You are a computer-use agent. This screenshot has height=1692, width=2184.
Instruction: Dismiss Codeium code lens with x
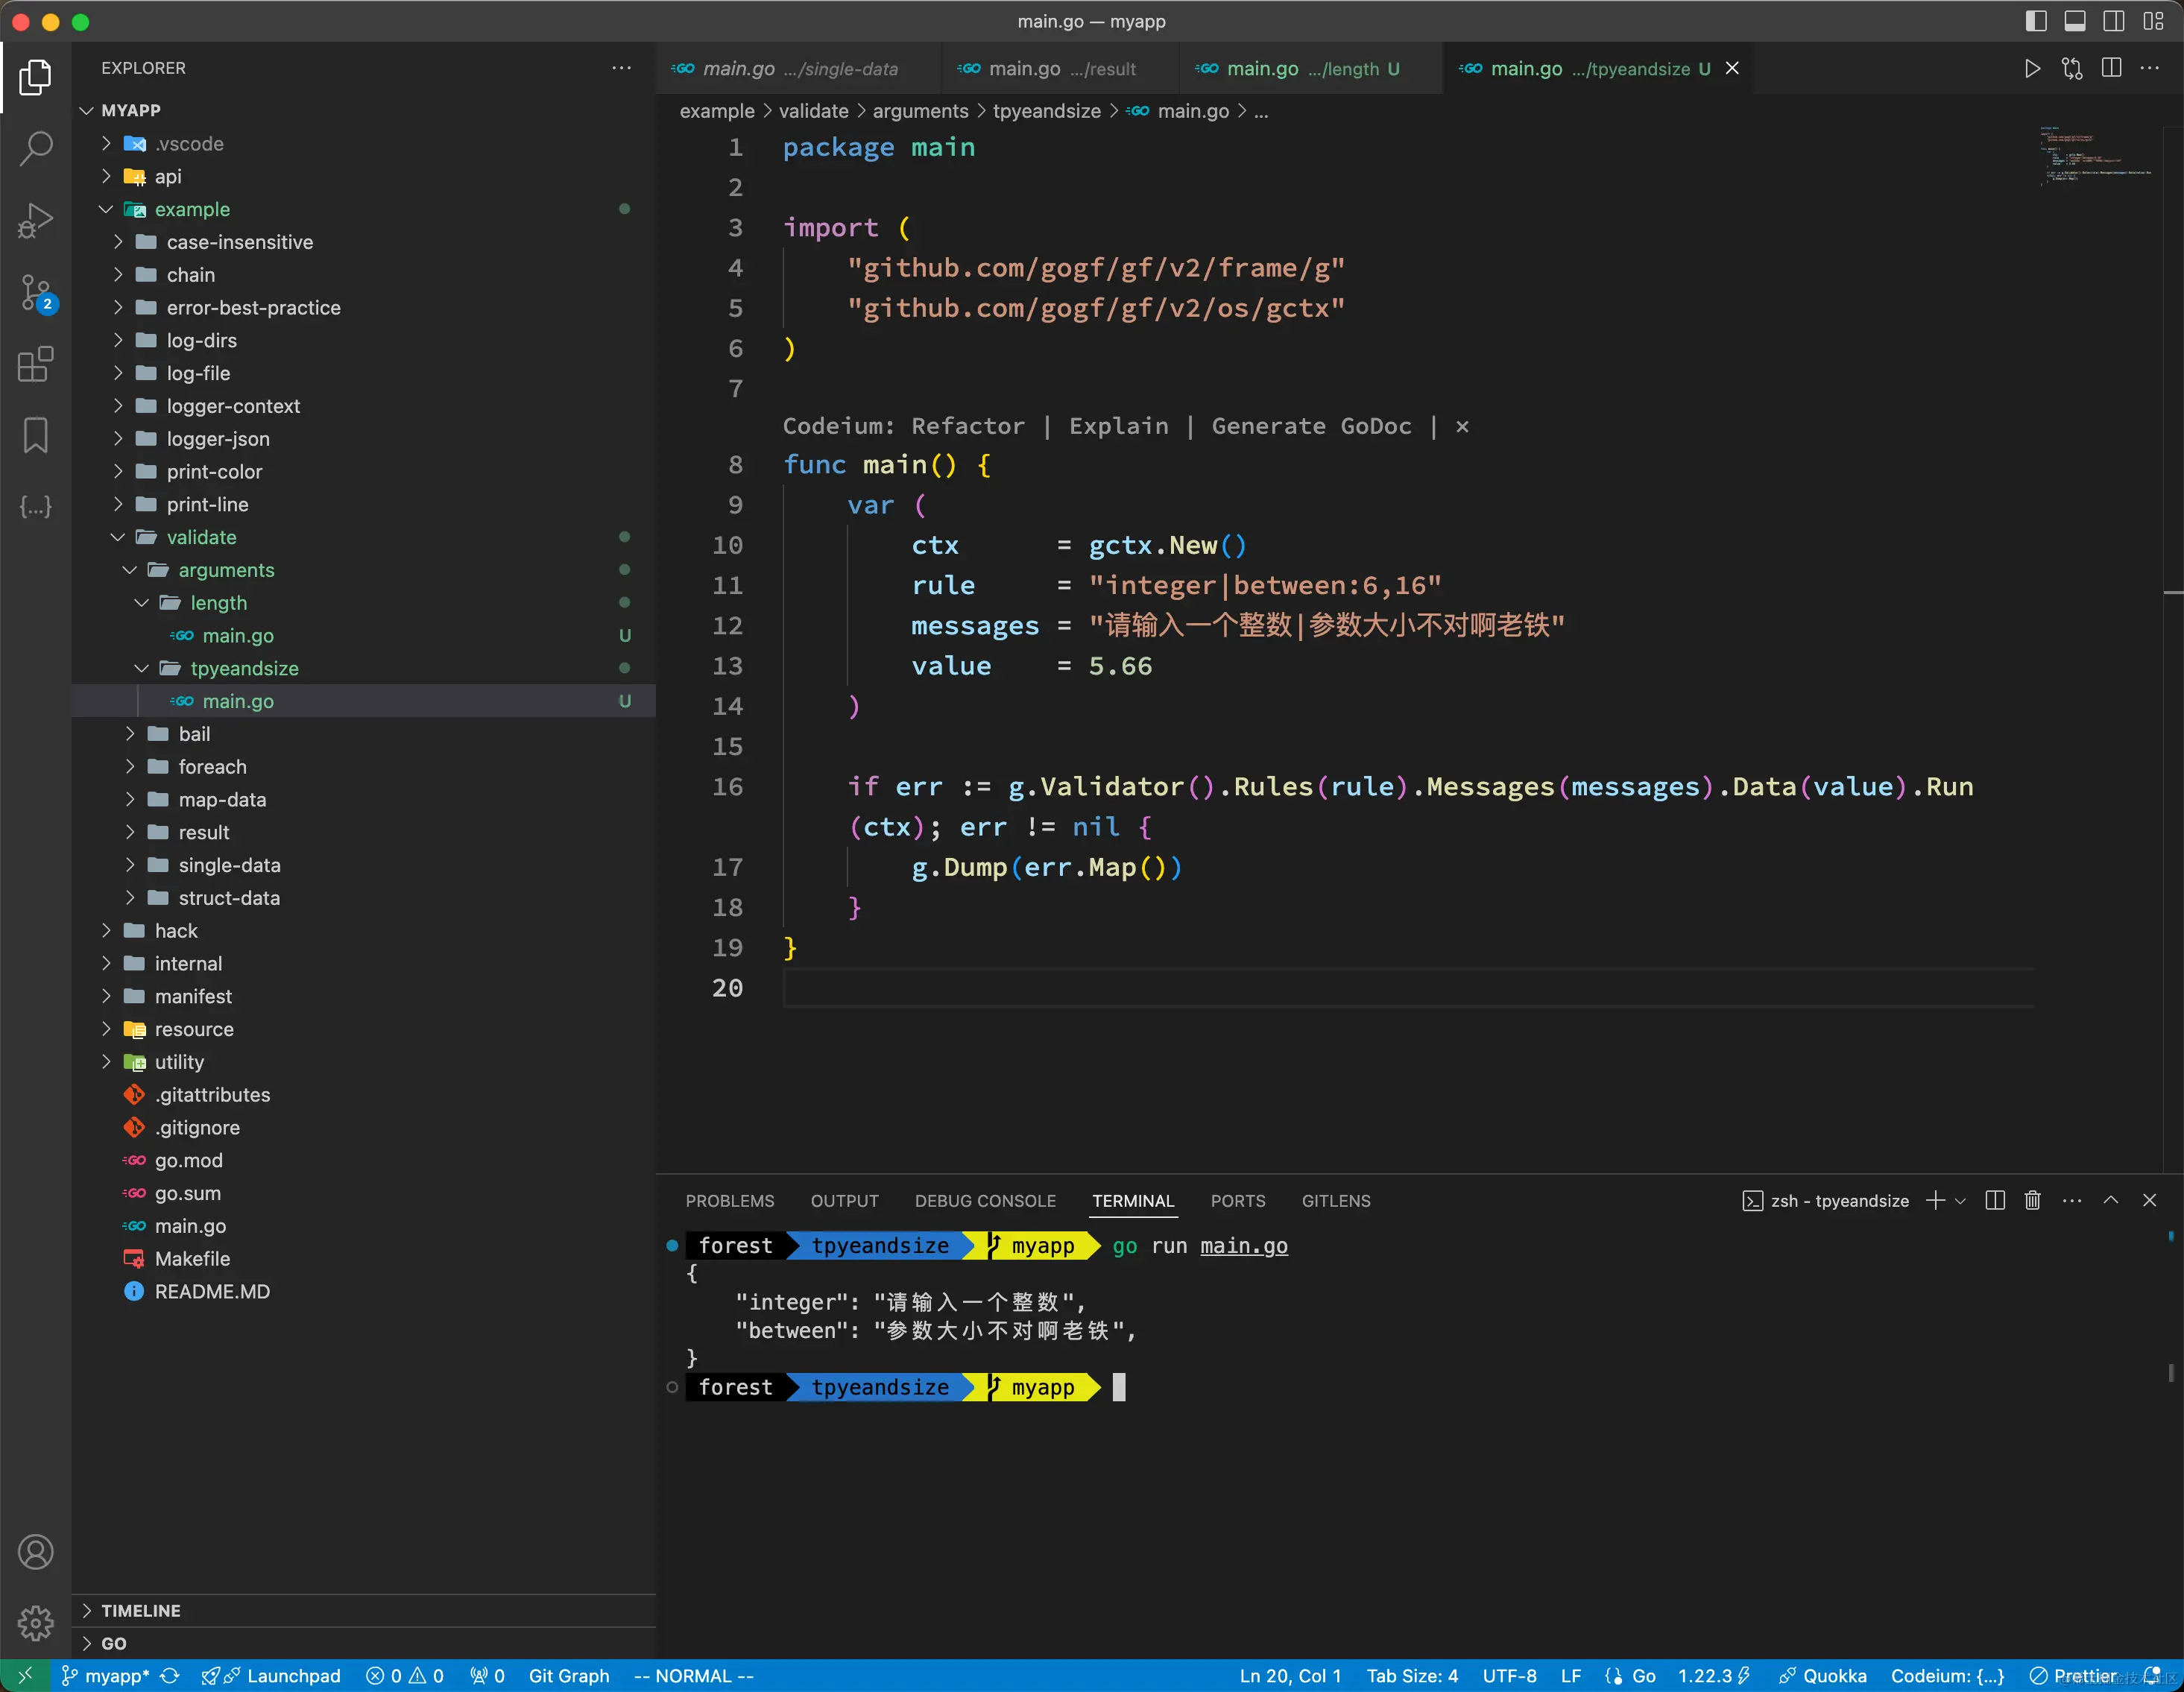pos(1462,427)
